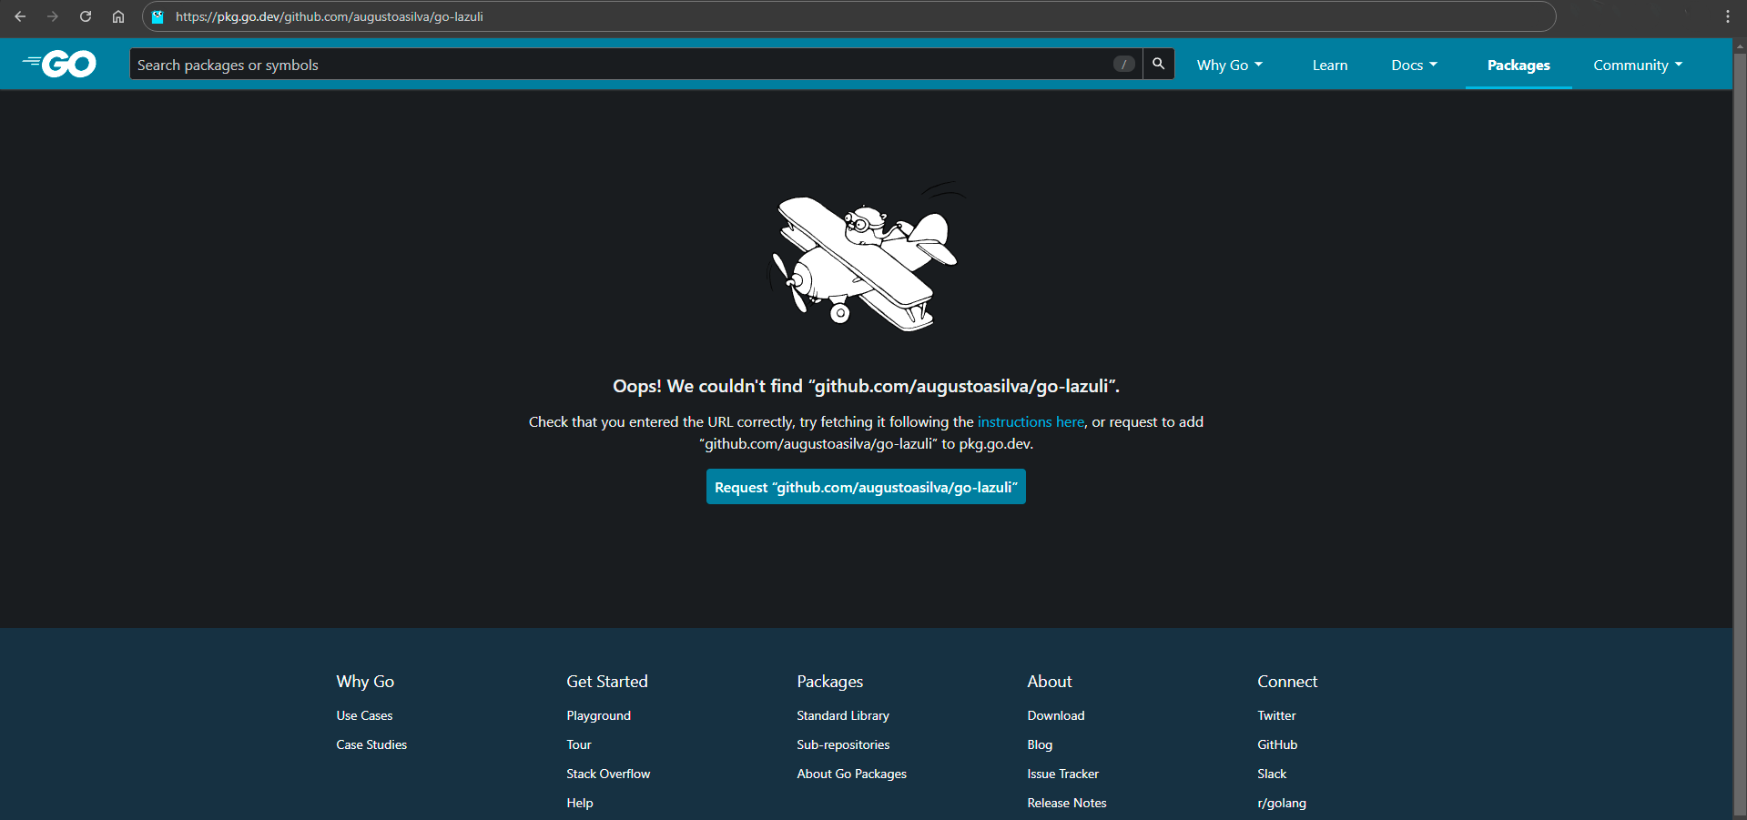Screen dimensions: 1747x820
Task: Expand the Docs dropdown menu
Action: (x=1414, y=65)
